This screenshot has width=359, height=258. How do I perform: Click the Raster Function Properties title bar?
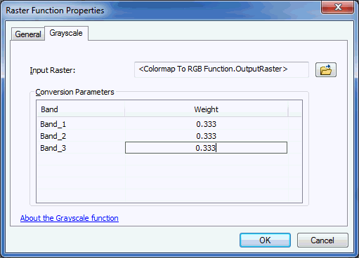(162, 11)
